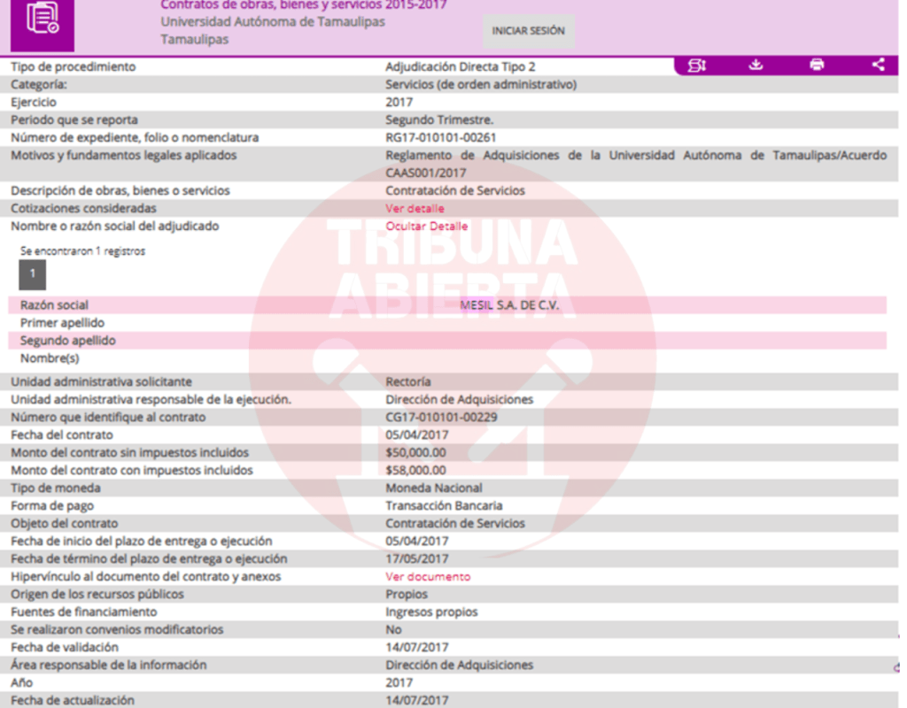Download the contract record
Image resolution: width=907 pixels, height=708 pixels.
click(x=756, y=65)
